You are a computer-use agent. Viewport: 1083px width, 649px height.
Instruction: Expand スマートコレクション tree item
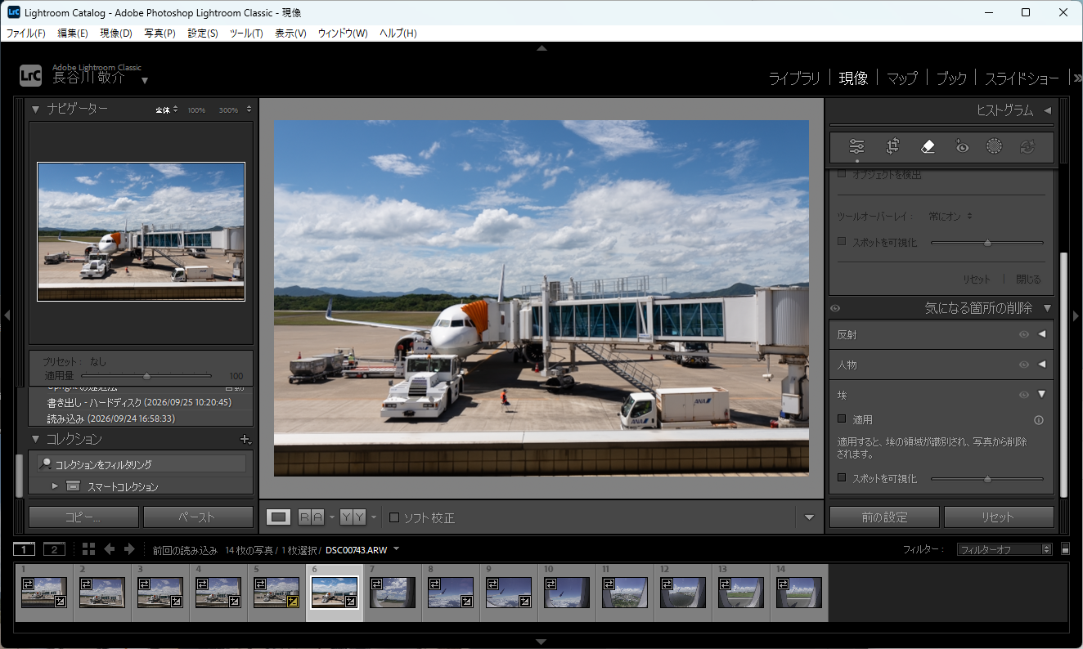[55, 486]
